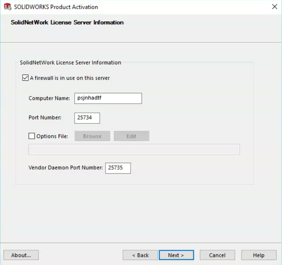Go back with the Back button

click(x=140, y=255)
